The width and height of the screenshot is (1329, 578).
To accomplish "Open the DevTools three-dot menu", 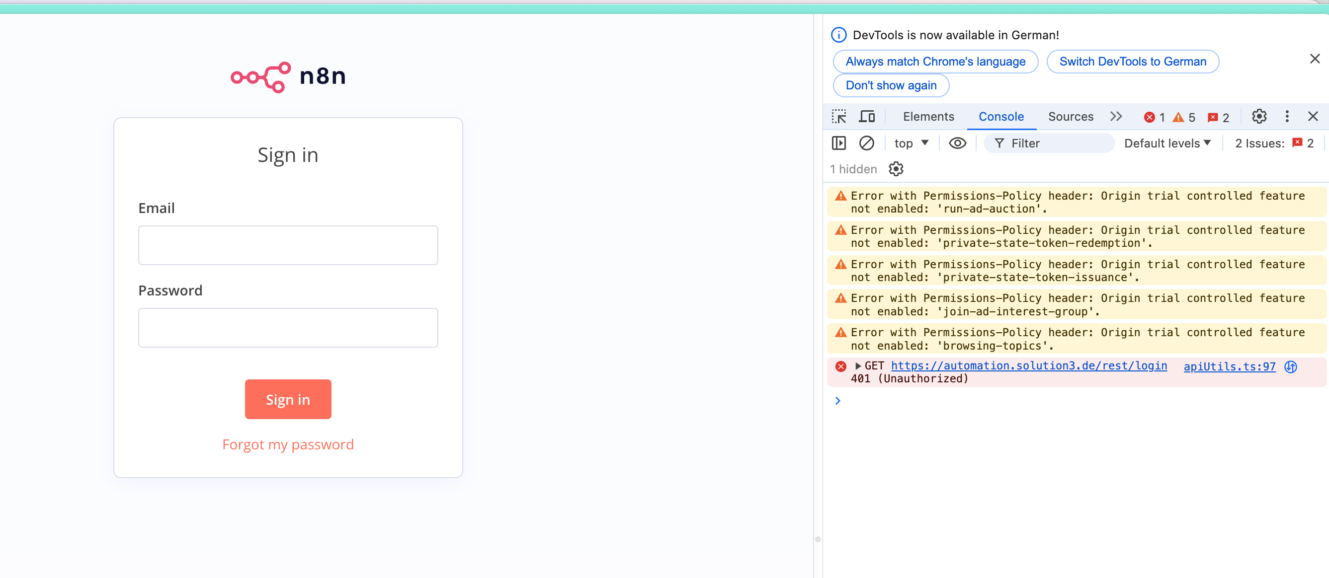I will tap(1287, 117).
